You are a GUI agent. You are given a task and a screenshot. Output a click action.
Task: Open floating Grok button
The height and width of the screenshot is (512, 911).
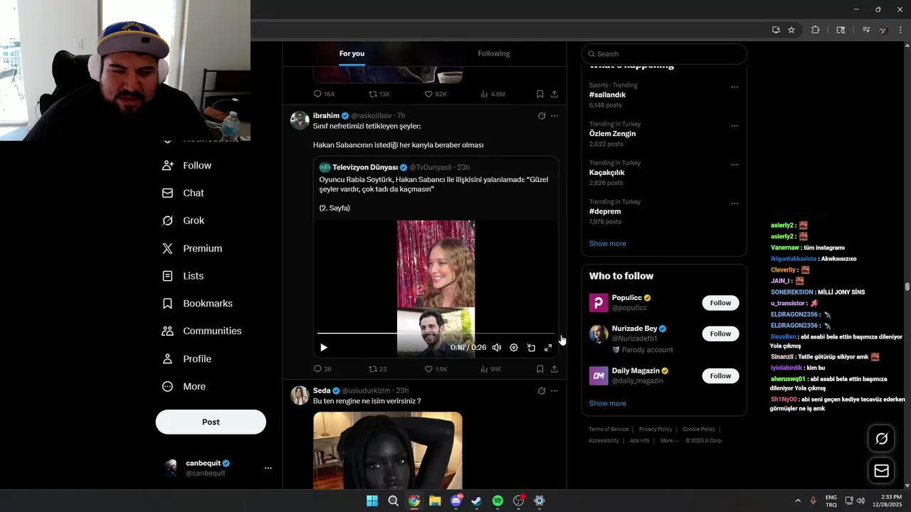click(x=881, y=439)
